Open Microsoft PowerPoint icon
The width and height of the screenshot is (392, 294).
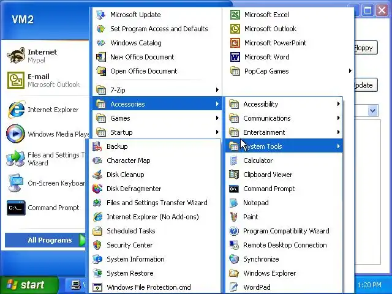(235, 43)
